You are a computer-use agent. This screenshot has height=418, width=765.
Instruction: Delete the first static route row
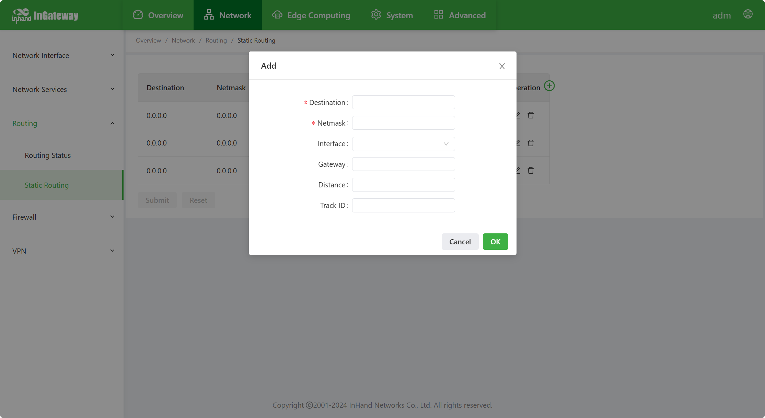531,115
